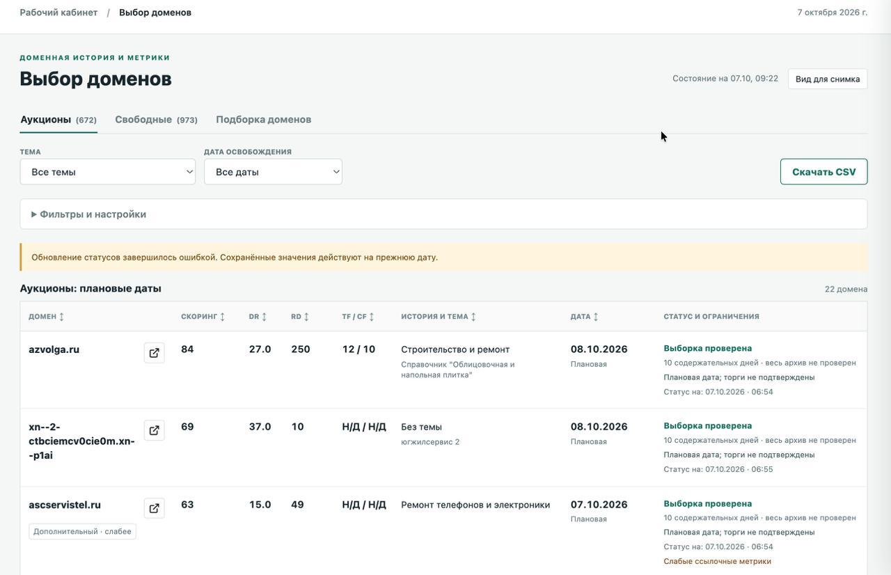Click Выборка проверена status for azvolga.ru
891x575 pixels.
(708, 348)
